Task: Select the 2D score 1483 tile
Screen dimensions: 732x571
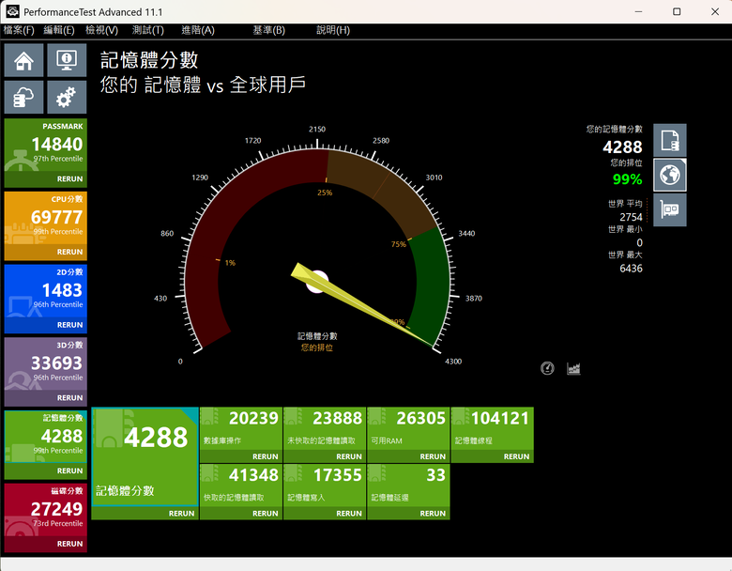Action: click(46, 291)
